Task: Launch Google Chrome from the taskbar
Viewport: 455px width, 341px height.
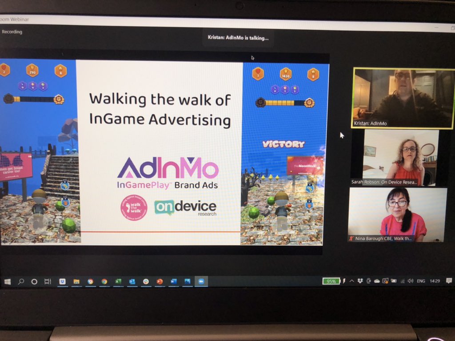Action: click(x=104, y=281)
